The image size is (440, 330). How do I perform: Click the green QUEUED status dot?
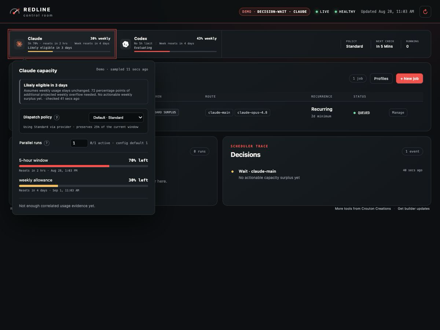point(355,113)
